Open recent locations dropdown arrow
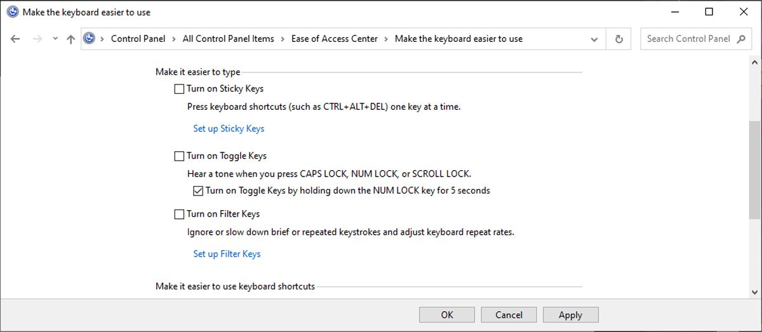Viewport: 762px width, 332px height. click(55, 39)
